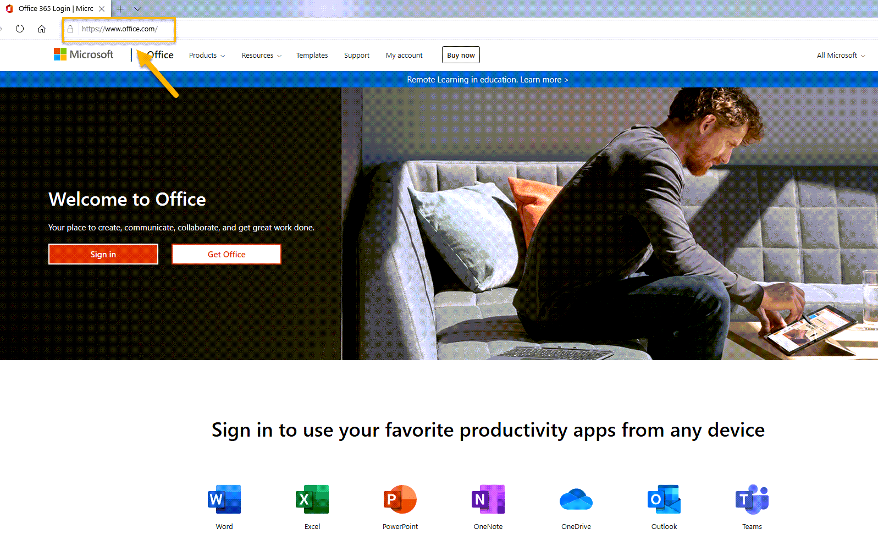Show the tab list chevron
The height and width of the screenshot is (540, 878).
click(x=137, y=9)
